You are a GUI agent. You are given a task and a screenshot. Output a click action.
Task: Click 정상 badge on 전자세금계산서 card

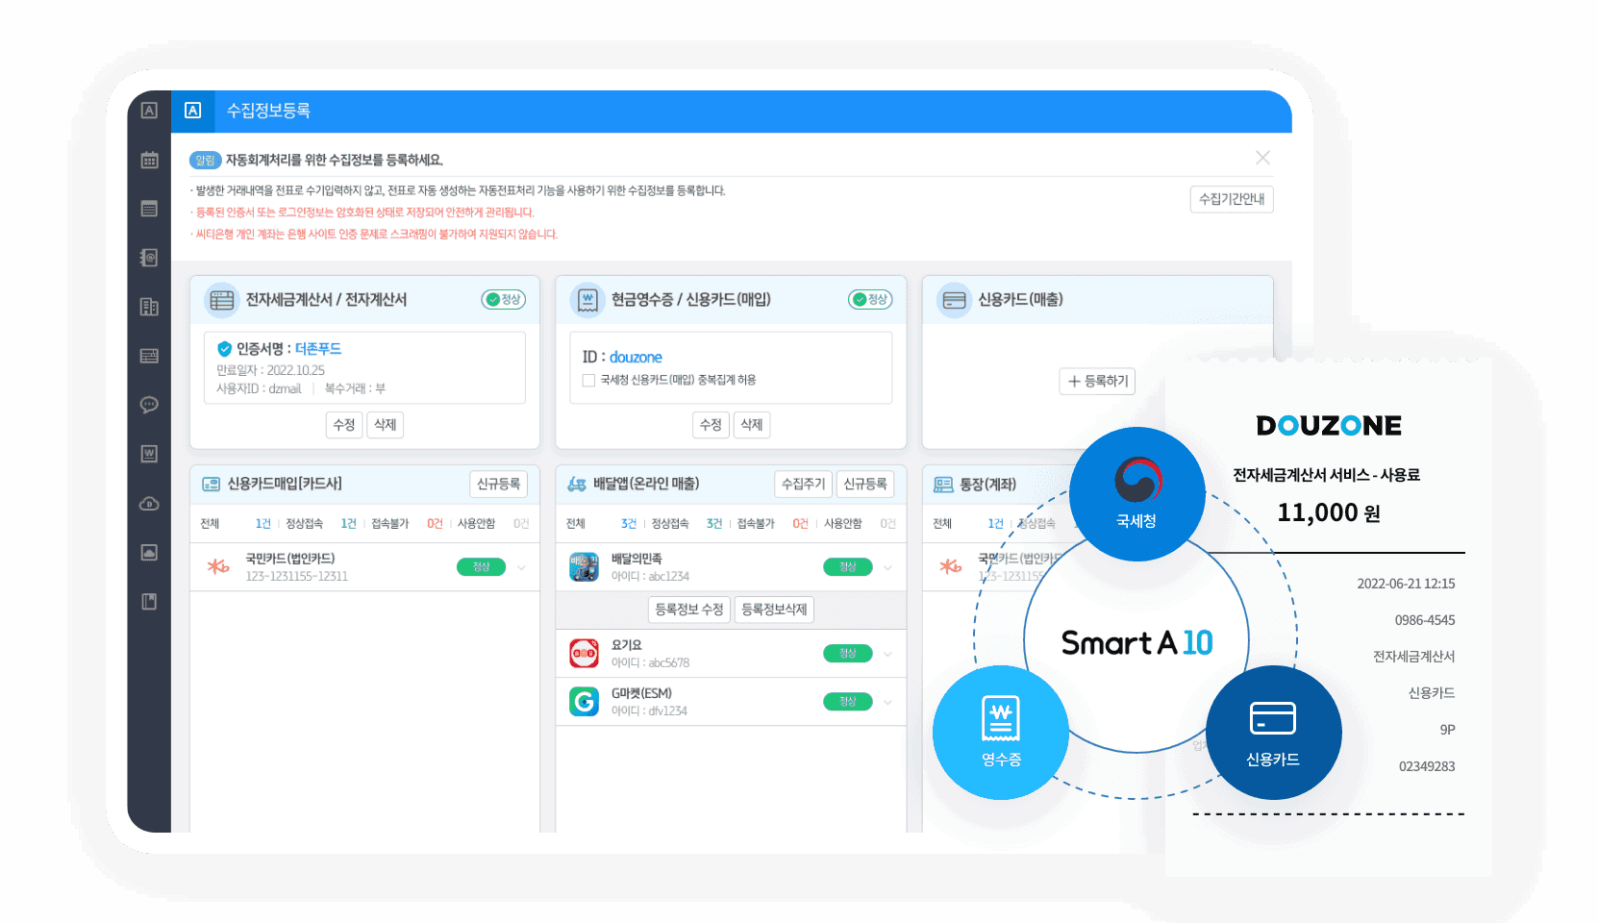click(504, 300)
